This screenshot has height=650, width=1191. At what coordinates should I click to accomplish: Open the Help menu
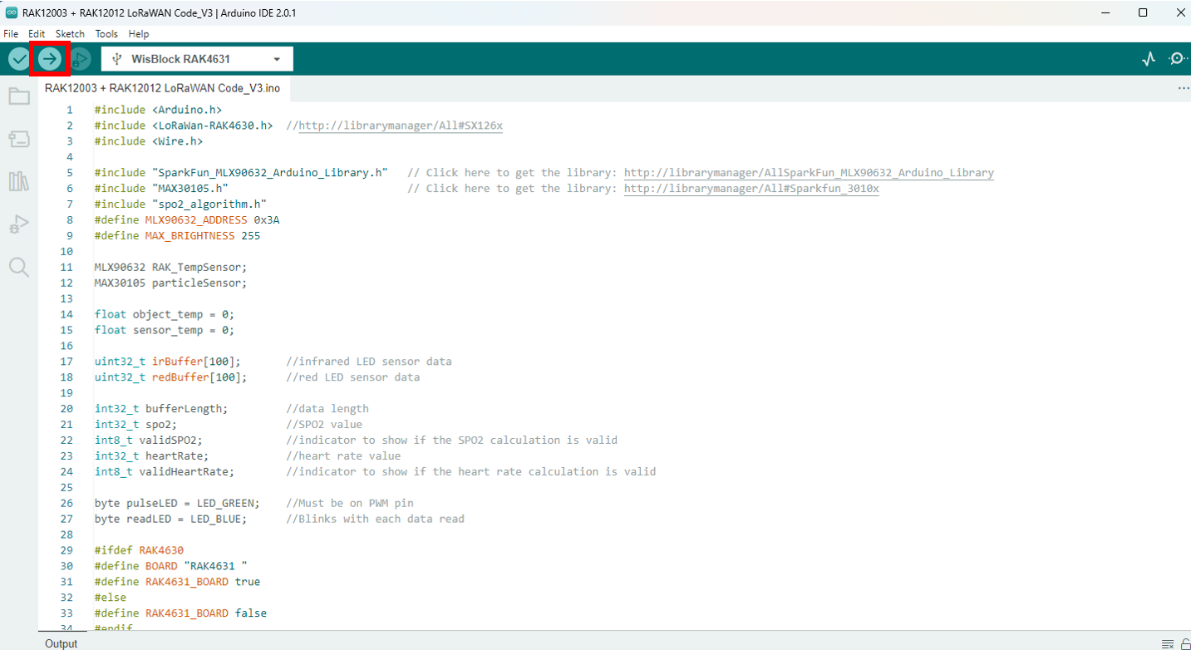pos(139,34)
